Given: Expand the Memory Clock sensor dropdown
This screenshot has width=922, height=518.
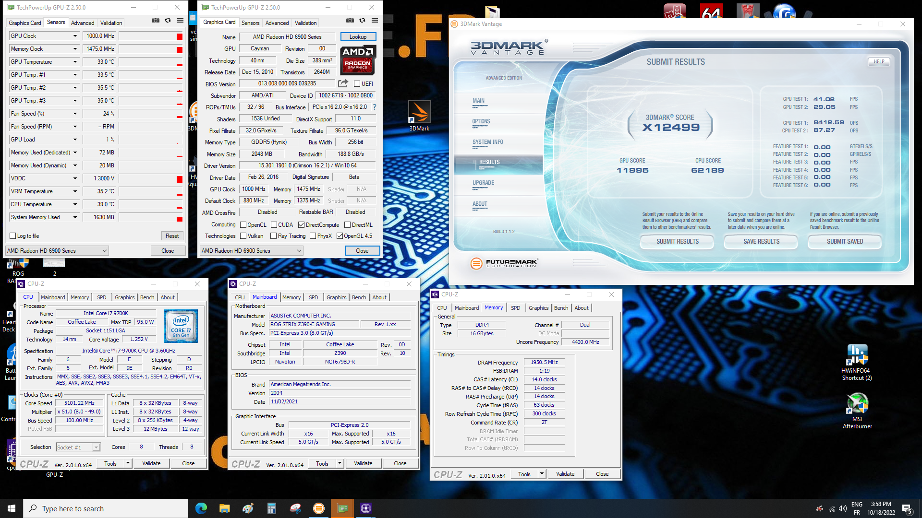Looking at the screenshot, I should (x=75, y=49).
